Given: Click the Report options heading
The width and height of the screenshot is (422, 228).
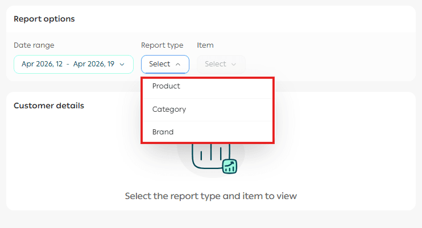Looking at the screenshot, I should coord(44,19).
